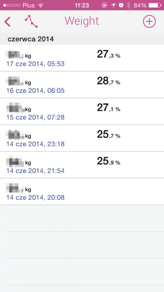Tap the location arrow status icon
Viewport: 164px width, 292px height.
click(113, 5)
